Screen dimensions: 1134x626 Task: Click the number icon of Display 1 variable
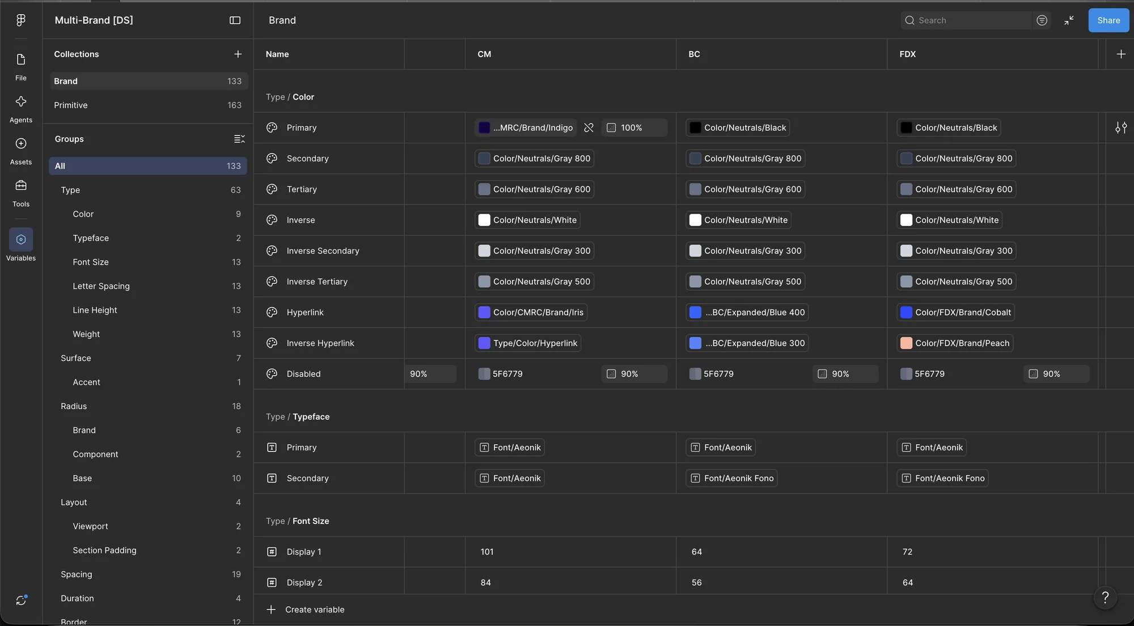point(272,552)
